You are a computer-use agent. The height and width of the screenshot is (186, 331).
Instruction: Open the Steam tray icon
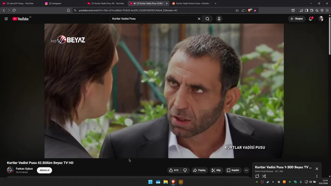click(x=268, y=182)
